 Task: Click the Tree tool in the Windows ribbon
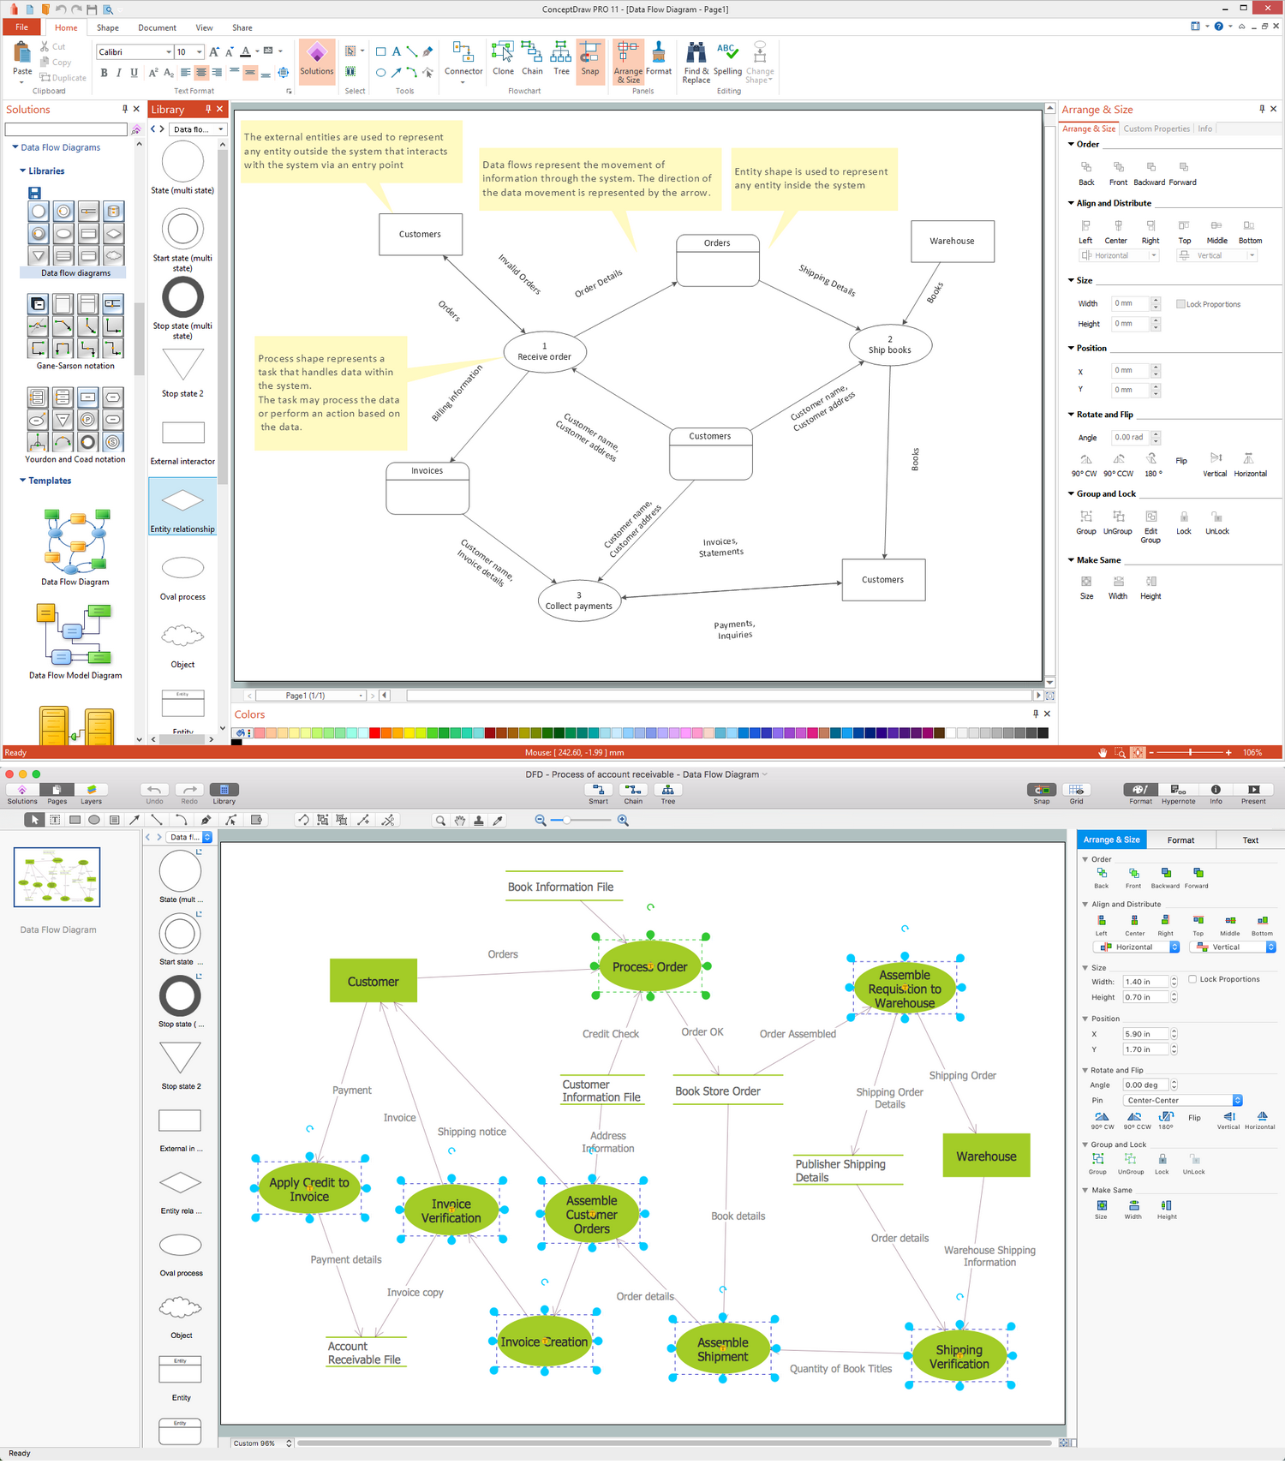click(x=561, y=59)
